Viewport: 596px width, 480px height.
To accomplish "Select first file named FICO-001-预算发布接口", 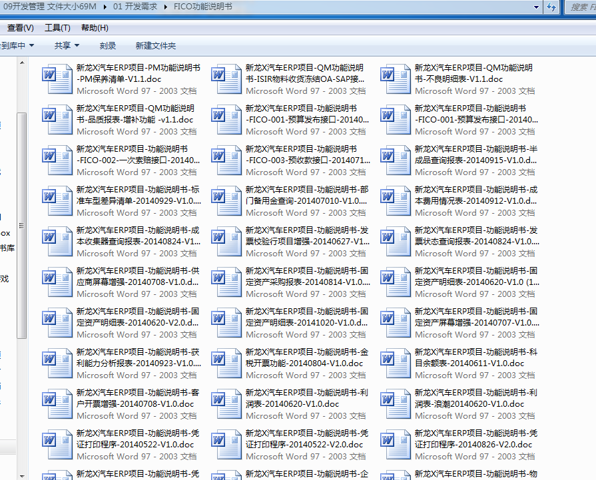I will pos(307,114).
